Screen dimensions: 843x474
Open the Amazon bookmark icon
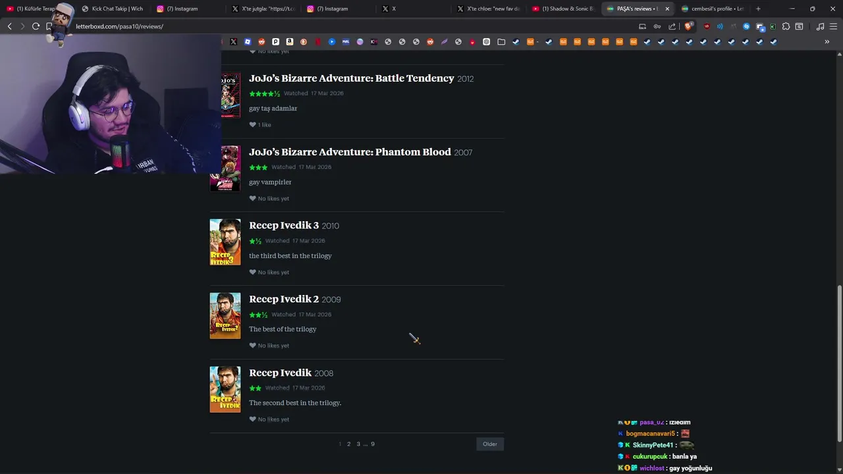290,41
